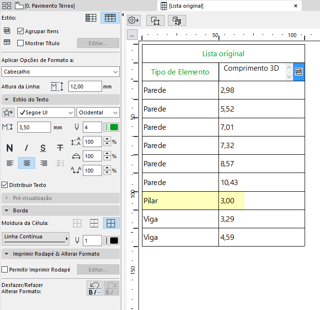Increase the line spacing percent stepper
Image resolution: width=320 pixels, height=310 pixels.
click(x=107, y=139)
